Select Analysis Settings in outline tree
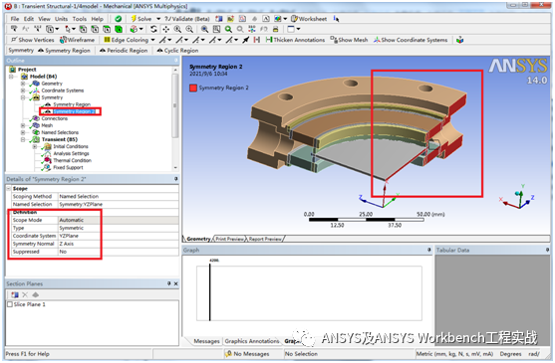This screenshot has height=363, width=555. [71, 153]
